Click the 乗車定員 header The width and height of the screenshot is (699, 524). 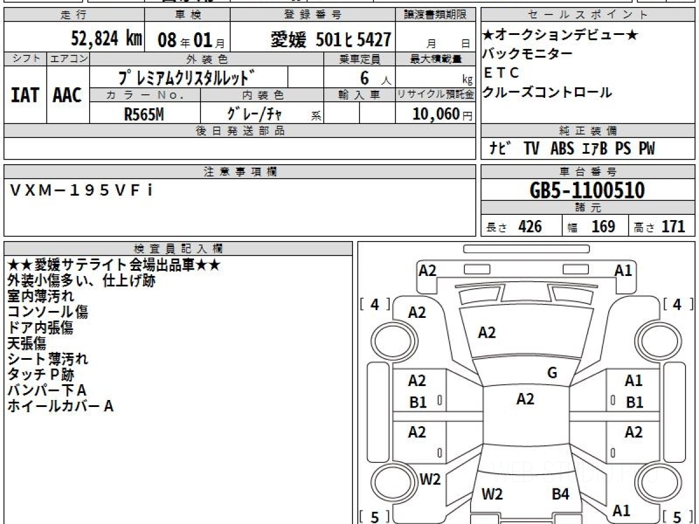pos(359,59)
